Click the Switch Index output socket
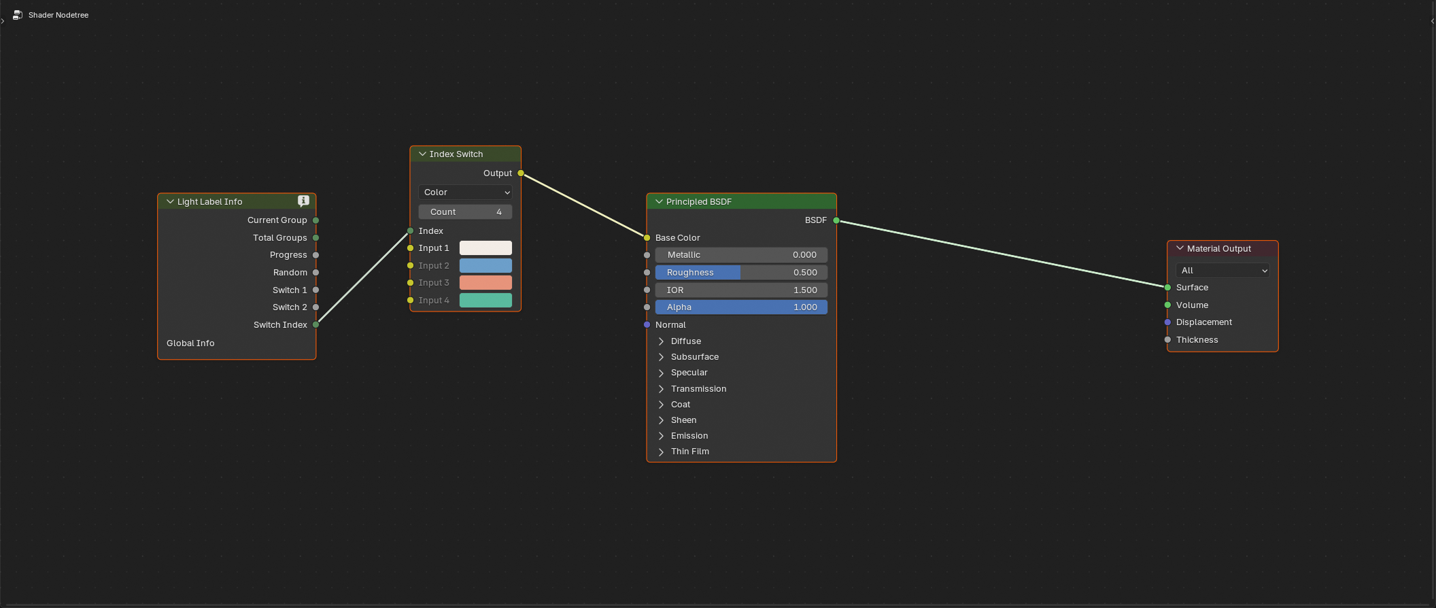This screenshot has height=608, width=1436. [315, 325]
